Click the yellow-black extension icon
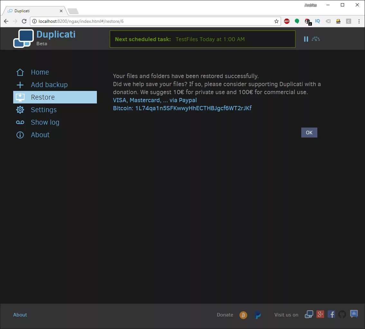Viewport: 365px width, 329px height. point(338,22)
